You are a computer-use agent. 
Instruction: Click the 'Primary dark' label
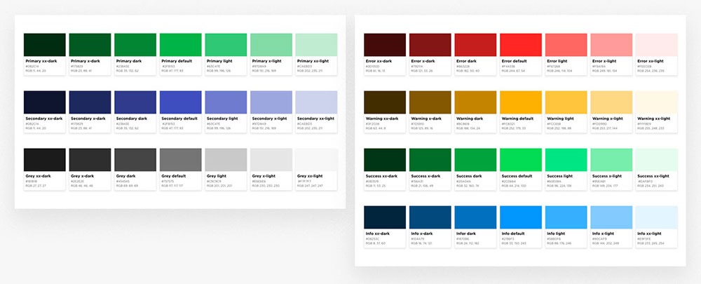click(128, 61)
